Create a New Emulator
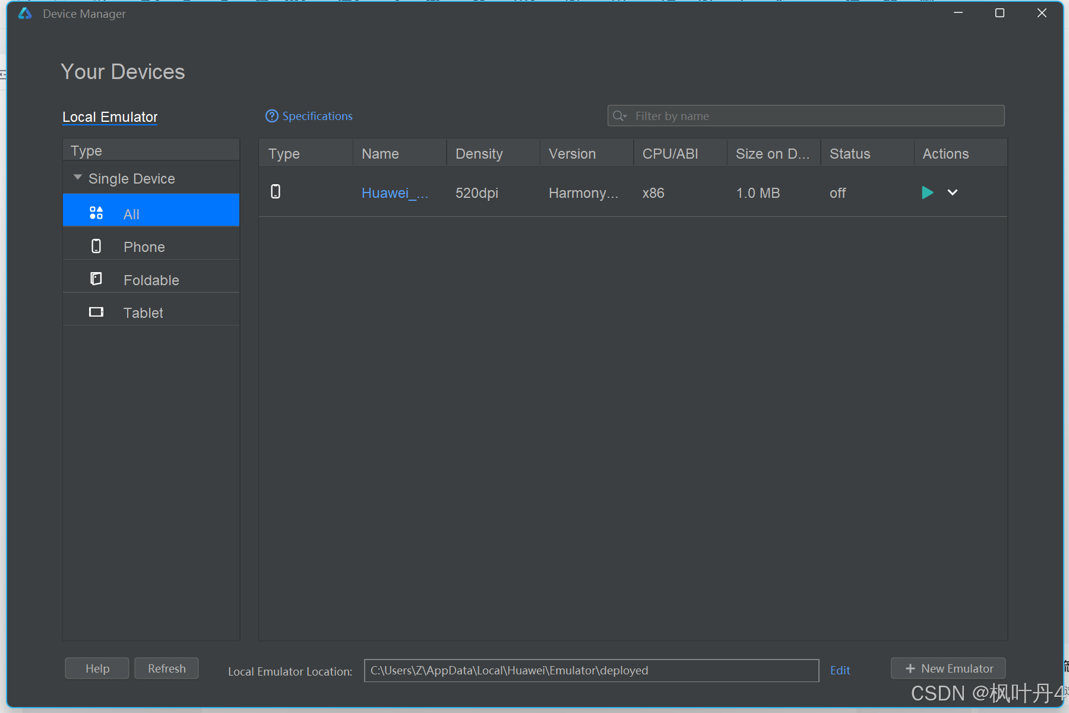Viewport: 1069px width, 713px height. (x=948, y=668)
